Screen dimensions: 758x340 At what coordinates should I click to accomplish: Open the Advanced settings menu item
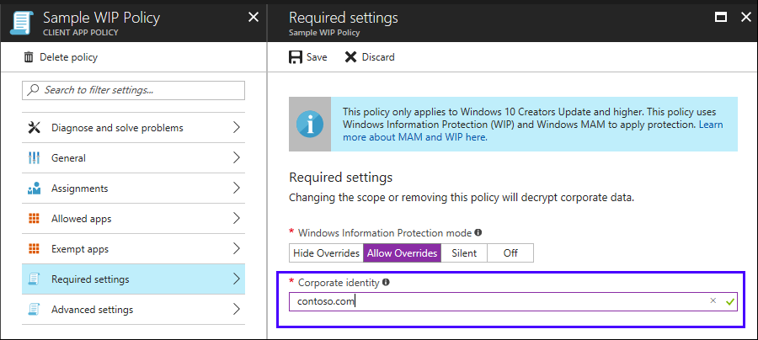click(92, 310)
